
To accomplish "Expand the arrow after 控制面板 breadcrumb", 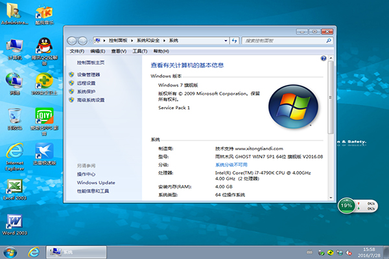I will click(x=132, y=41).
